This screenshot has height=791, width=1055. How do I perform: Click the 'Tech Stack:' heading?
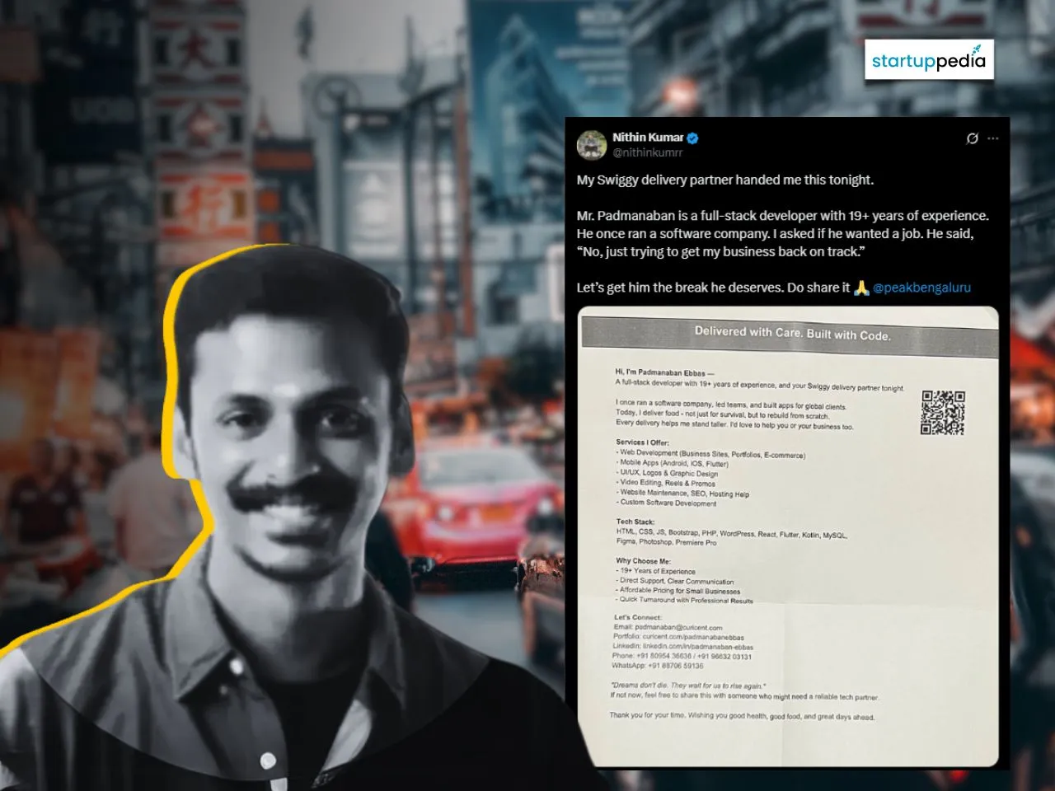click(635, 522)
